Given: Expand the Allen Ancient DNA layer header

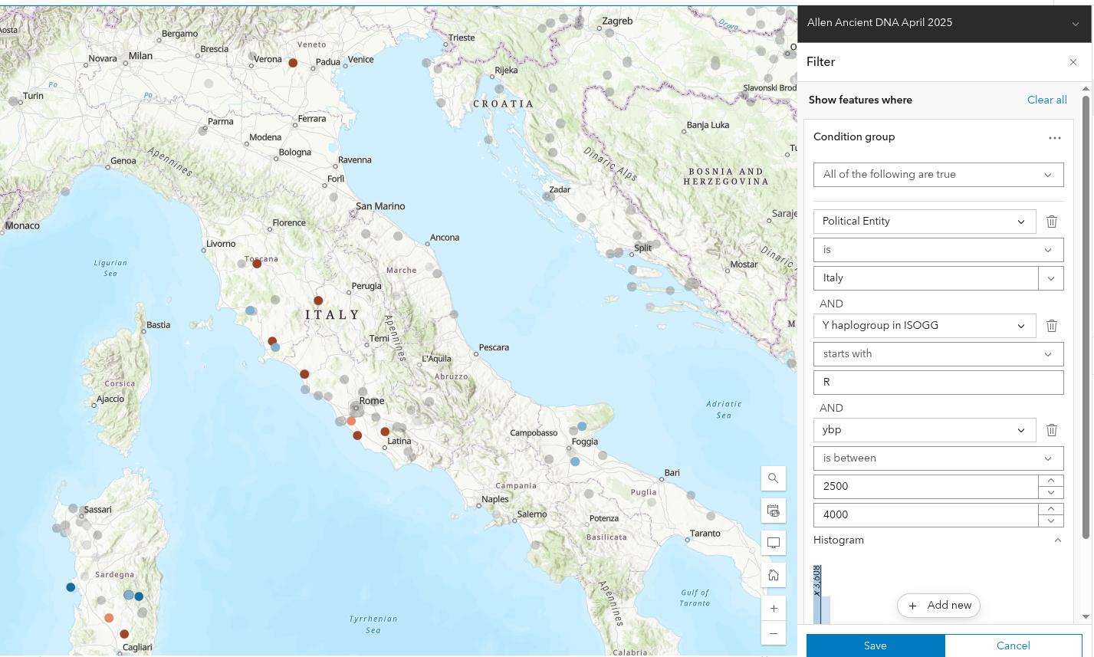Looking at the screenshot, I should pos(1076,24).
